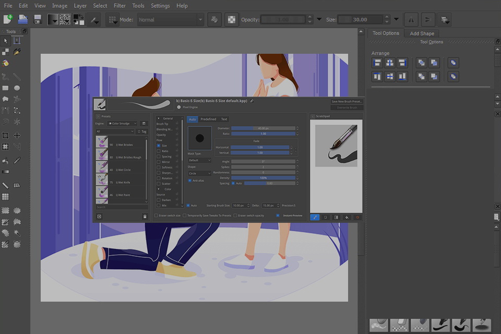The height and width of the screenshot is (334, 501).
Task: Switch to the Add Shape panel tab
Action: point(422,33)
